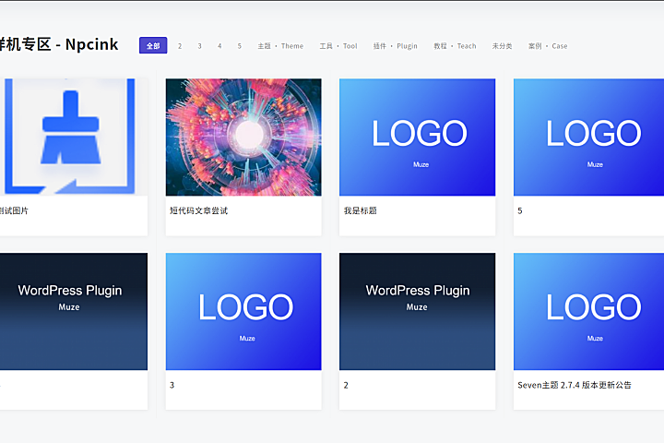This screenshot has height=443, width=664.
Task: Open the LOGO thumbnail of post 3
Action: [x=243, y=311]
